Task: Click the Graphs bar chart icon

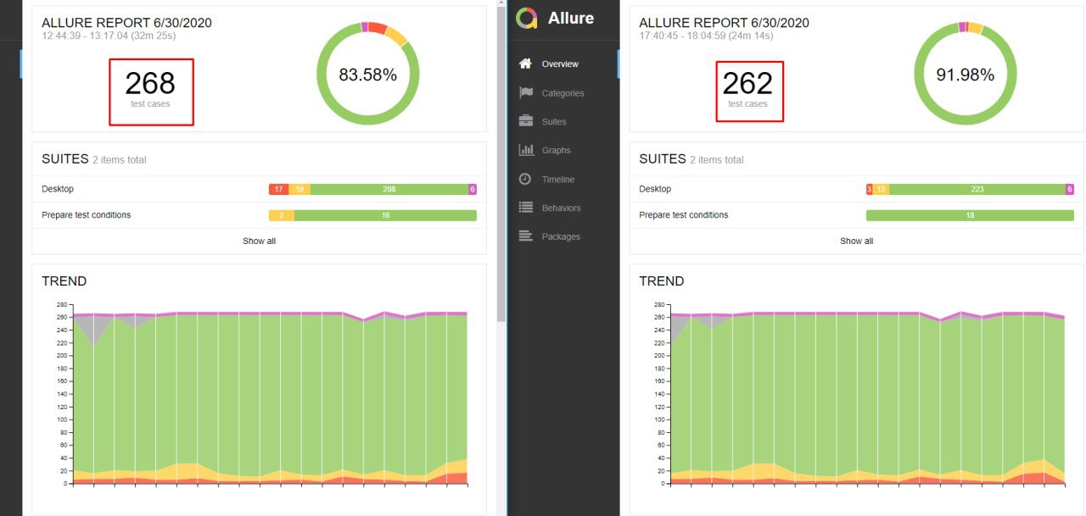Action: click(525, 150)
